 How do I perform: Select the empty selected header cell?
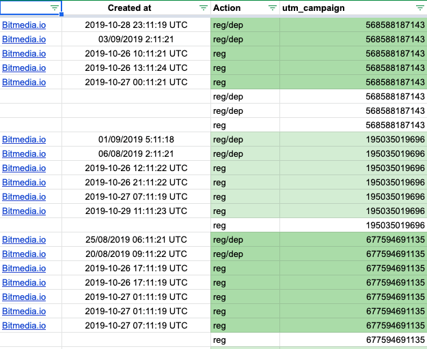(31, 7)
